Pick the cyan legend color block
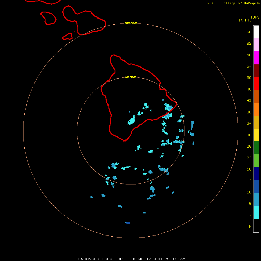The image size is (261, 261). [x=256, y=213]
